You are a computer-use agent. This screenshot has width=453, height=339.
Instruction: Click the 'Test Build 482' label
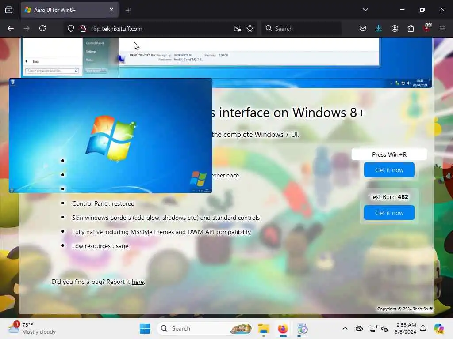(389, 197)
